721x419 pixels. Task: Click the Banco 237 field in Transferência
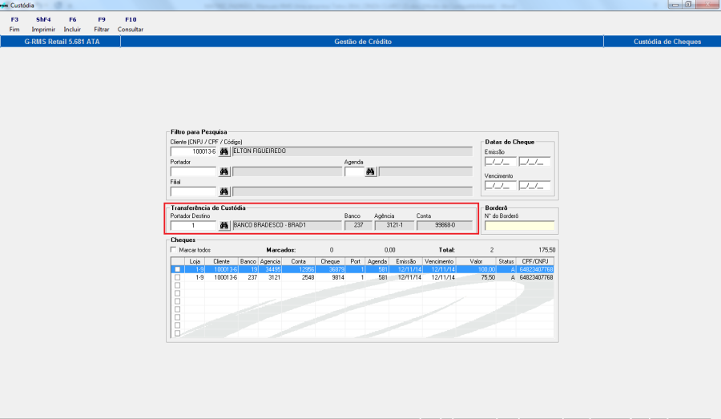[358, 225]
